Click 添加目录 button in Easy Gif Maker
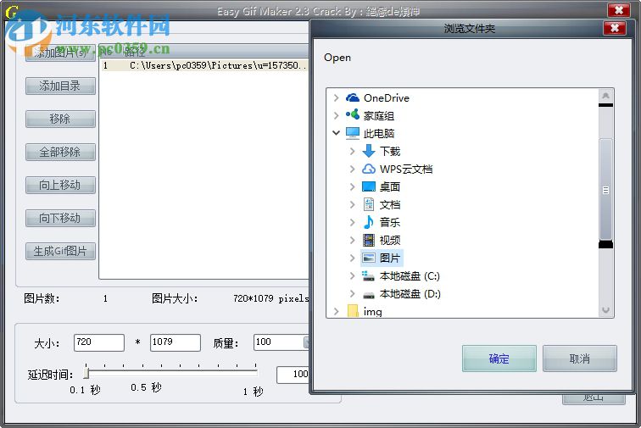This screenshot has width=641, height=428. click(60, 86)
